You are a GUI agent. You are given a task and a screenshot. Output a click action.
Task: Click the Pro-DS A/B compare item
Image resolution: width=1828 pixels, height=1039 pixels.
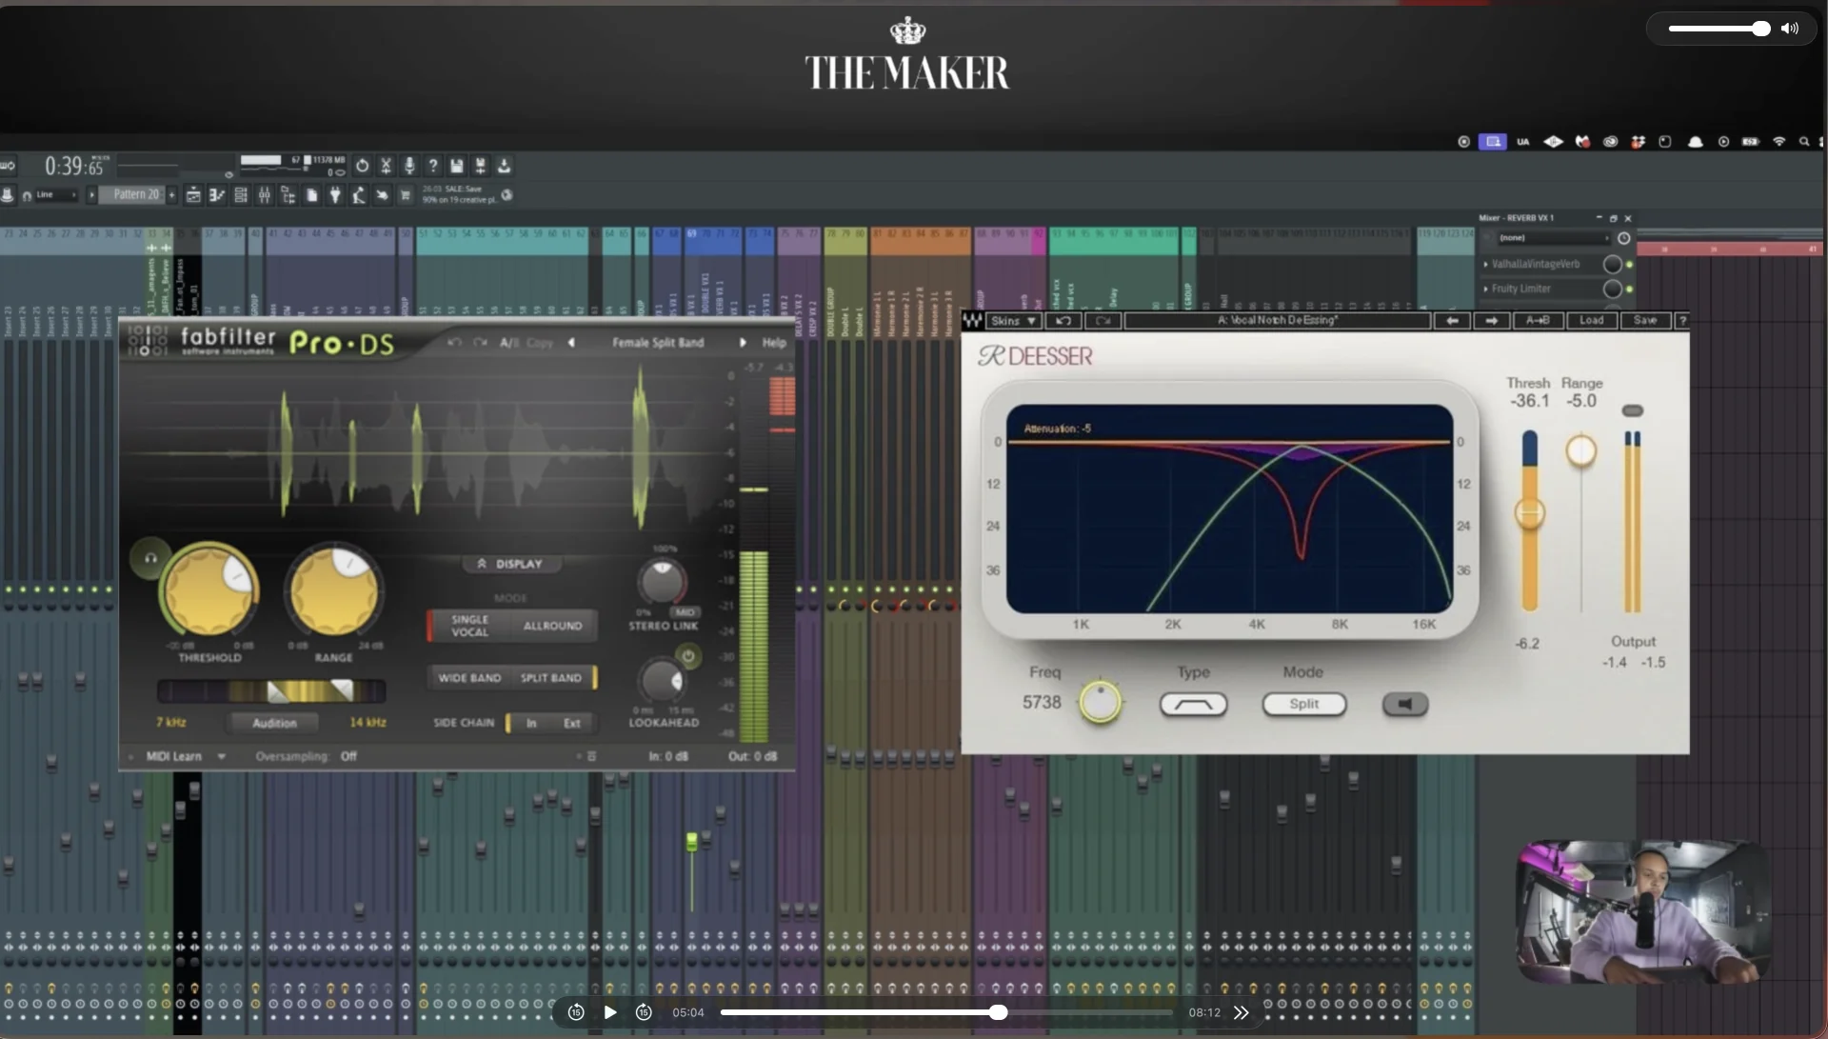(509, 343)
